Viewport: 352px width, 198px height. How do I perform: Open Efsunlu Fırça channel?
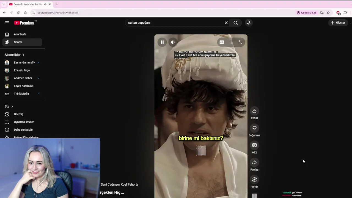click(x=22, y=70)
